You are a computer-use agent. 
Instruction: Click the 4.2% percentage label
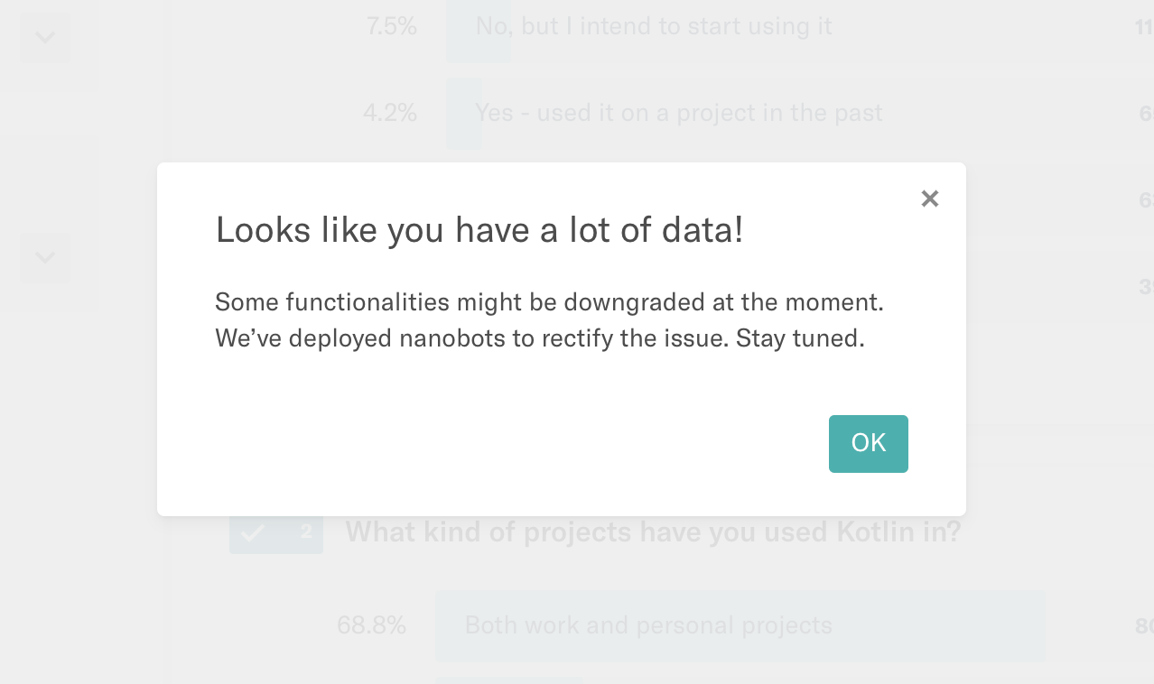389,113
